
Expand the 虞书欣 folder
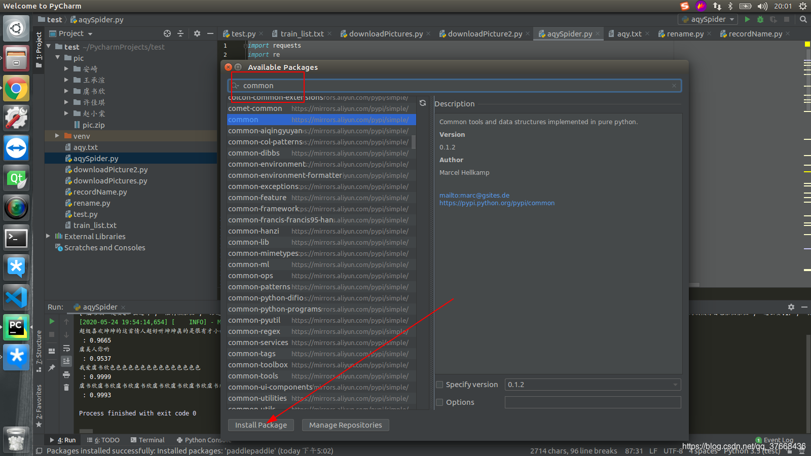[x=66, y=91]
